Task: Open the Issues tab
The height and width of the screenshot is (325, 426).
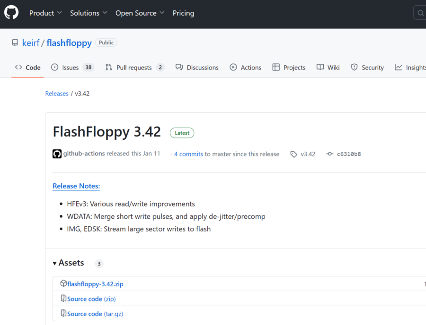Action: (72, 68)
